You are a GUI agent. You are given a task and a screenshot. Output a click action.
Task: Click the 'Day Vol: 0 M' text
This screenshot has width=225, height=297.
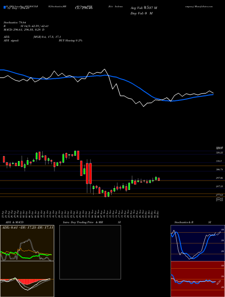[x=141, y=13]
